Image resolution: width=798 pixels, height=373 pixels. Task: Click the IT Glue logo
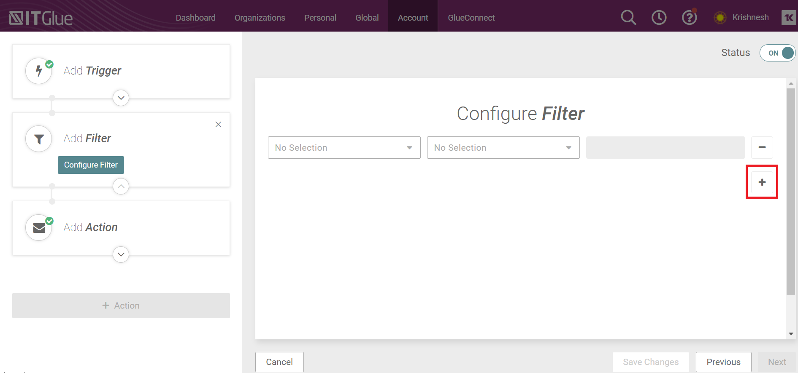pos(41,18)
